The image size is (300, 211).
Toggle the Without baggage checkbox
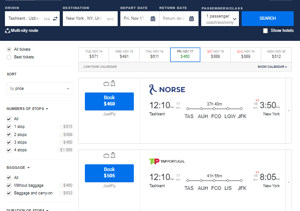pos(9,185)
